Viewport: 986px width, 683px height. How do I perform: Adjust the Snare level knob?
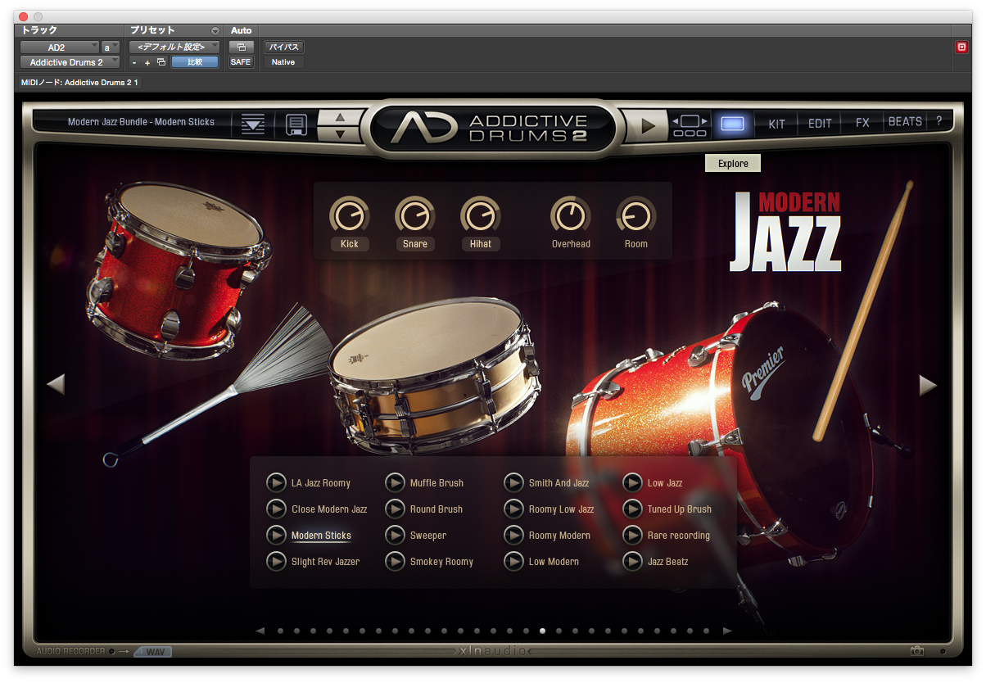[415, 215]
